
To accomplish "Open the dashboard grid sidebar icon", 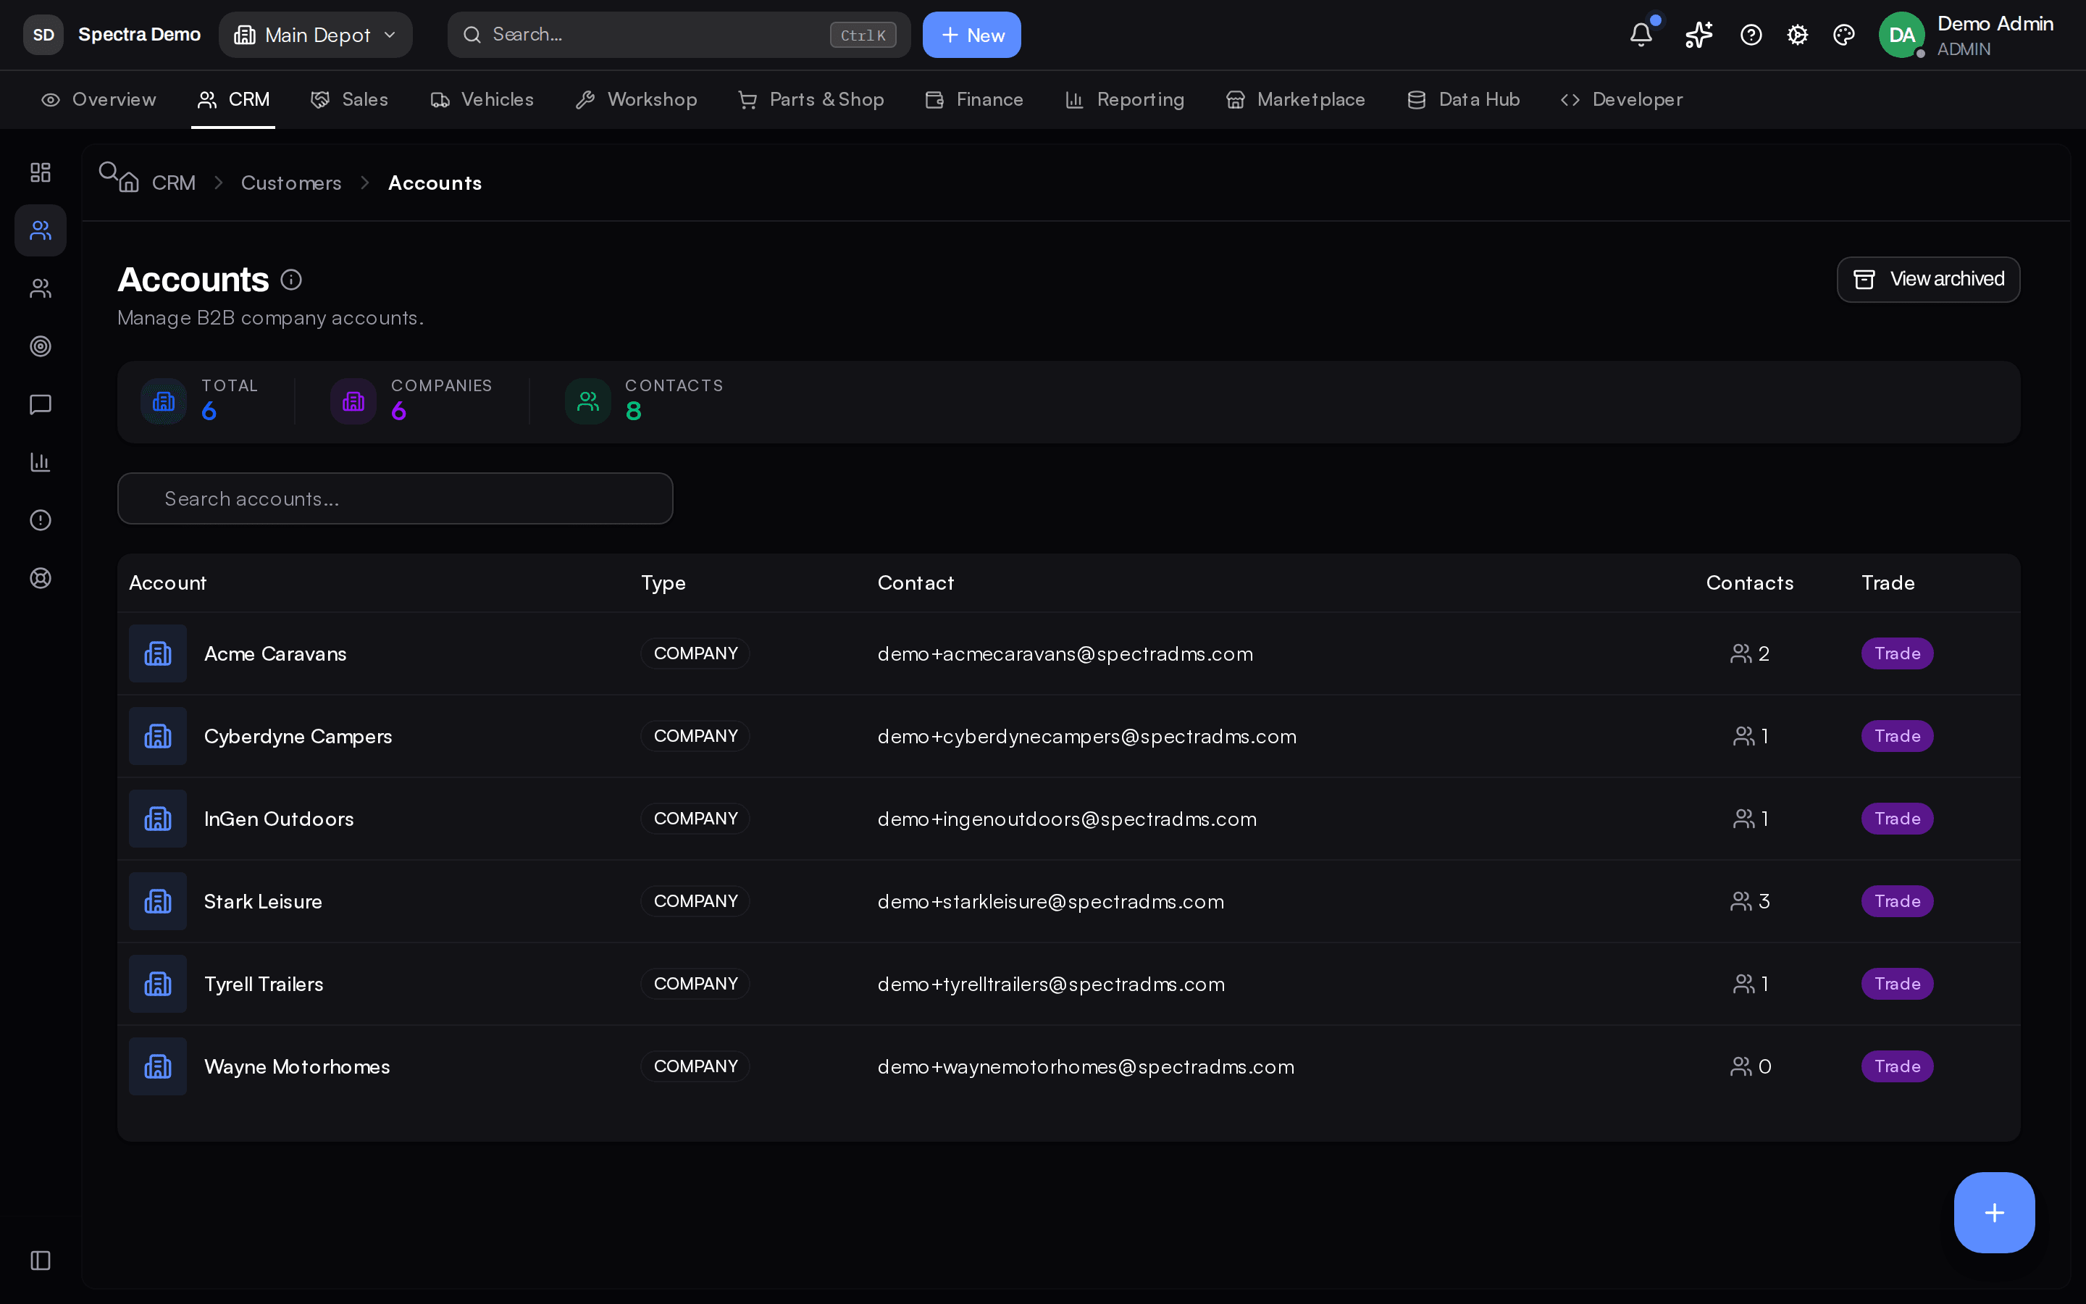I will click(41, 172).
